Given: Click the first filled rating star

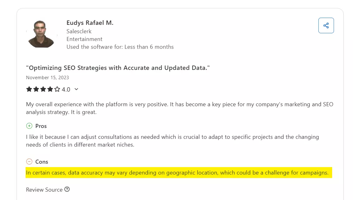Looking at the screenshot, I should 29,89.
